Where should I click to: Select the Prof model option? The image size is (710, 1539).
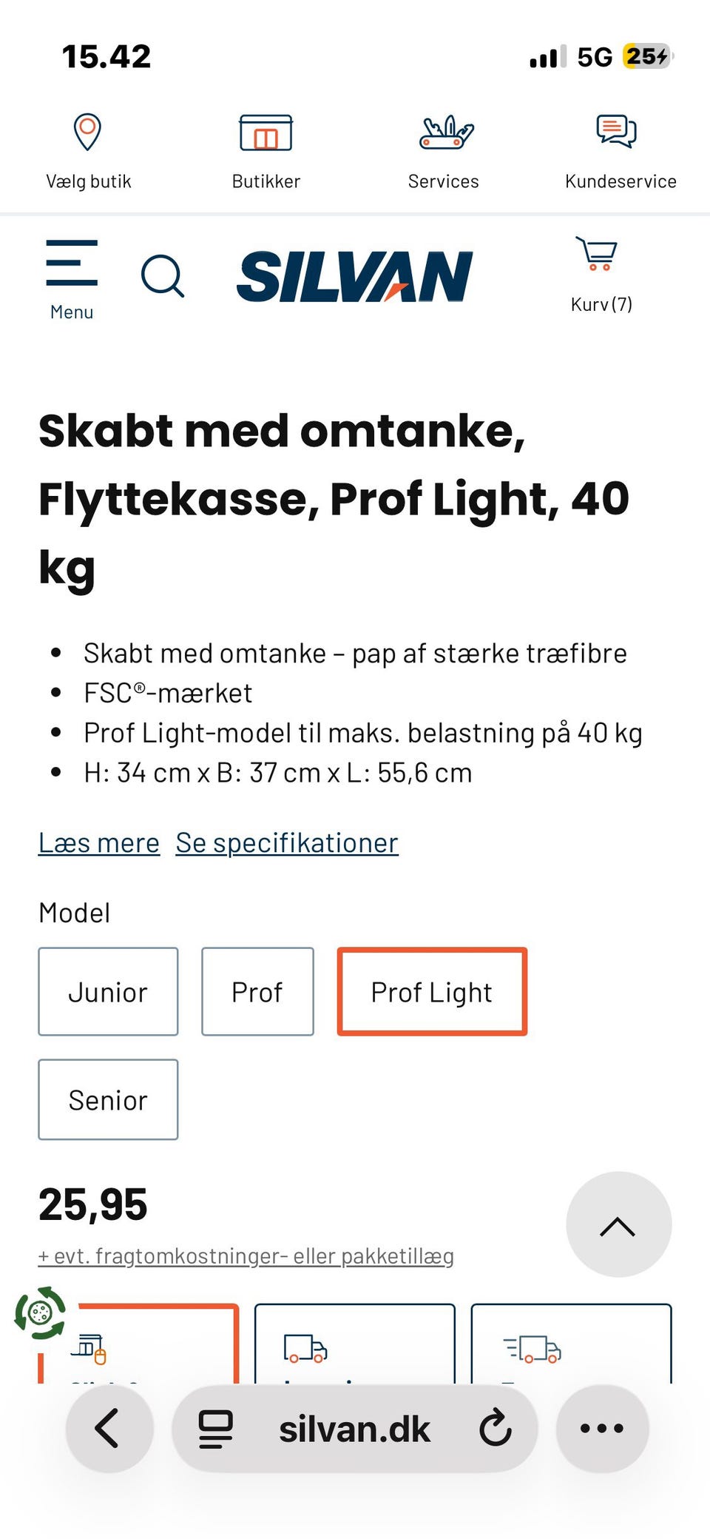click(257, 991)
